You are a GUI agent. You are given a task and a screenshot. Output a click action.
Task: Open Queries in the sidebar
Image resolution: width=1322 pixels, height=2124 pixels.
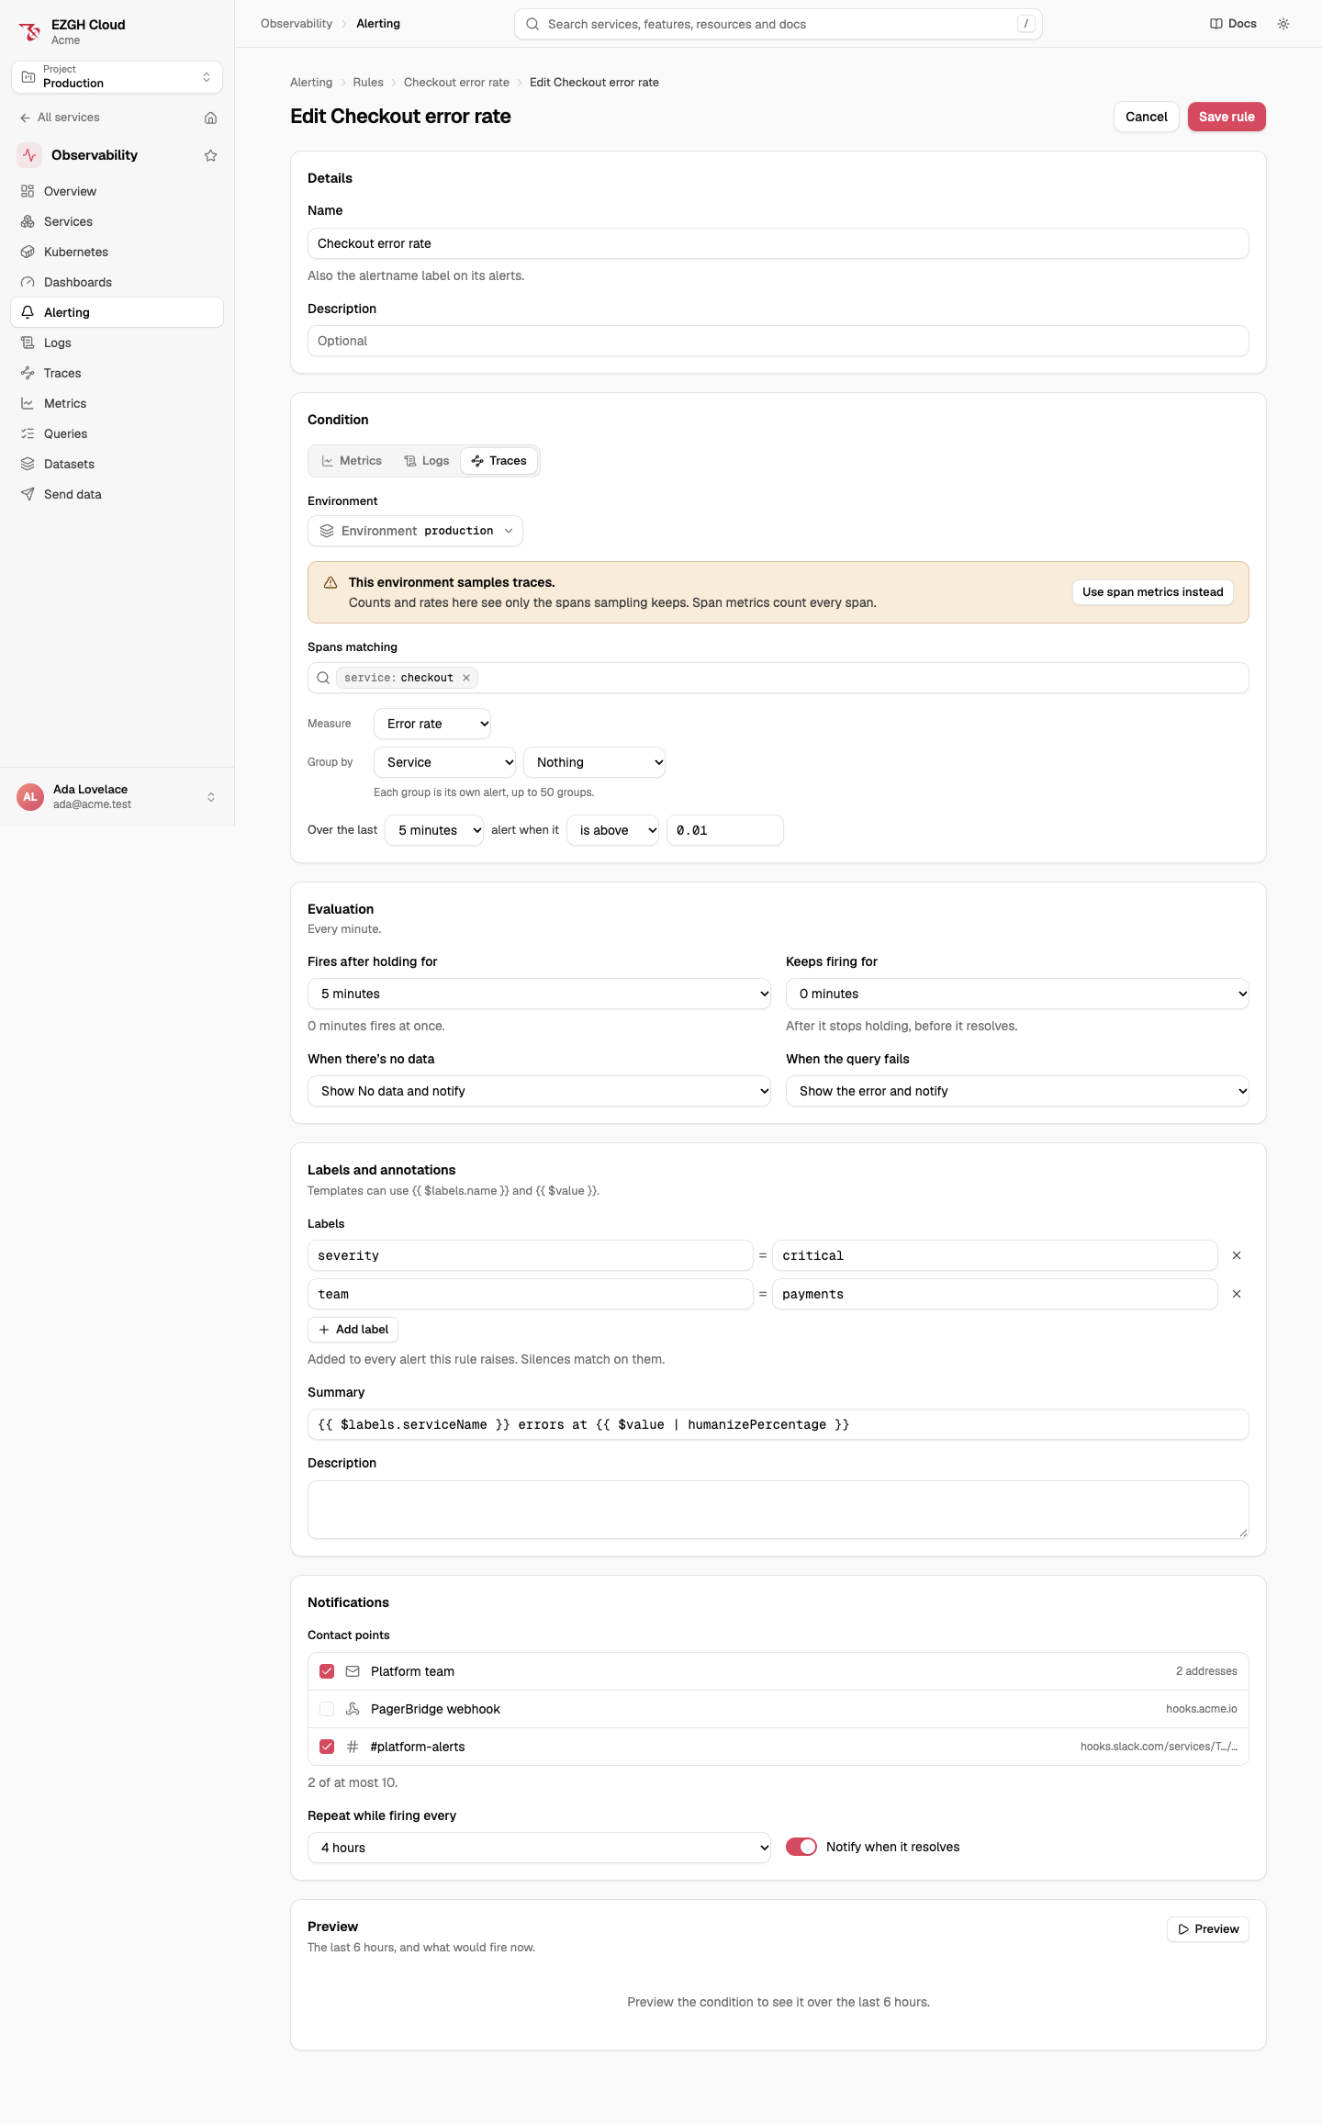click(117, 433)
